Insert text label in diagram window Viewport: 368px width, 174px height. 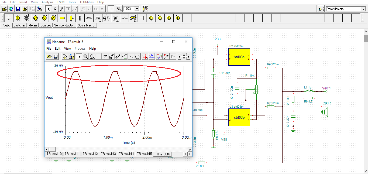tap(105, 57)
